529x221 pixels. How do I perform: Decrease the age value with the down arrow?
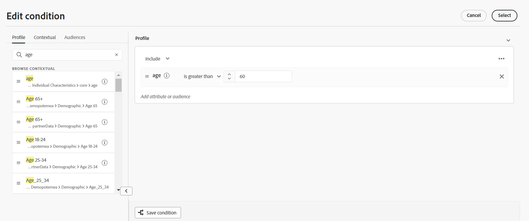[x=229, y=79]
